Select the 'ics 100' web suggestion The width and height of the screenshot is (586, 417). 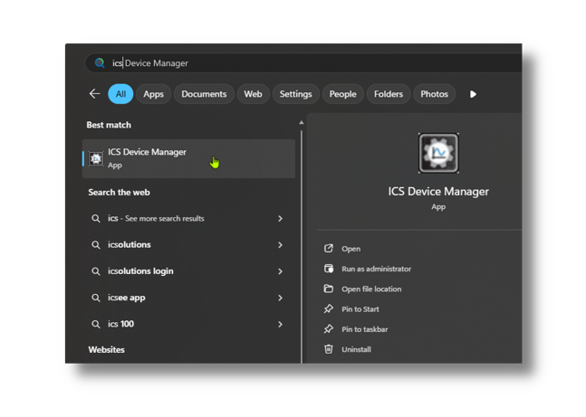pyautogui.click(x=187, y=325)
